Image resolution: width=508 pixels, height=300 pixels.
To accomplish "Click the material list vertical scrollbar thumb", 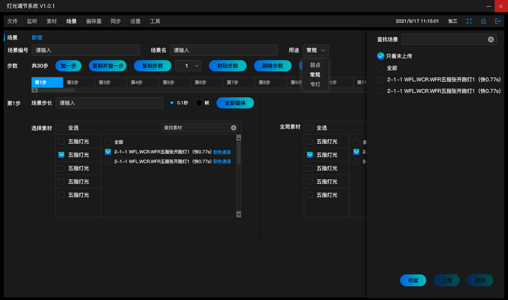I will [x=239, y=153].
